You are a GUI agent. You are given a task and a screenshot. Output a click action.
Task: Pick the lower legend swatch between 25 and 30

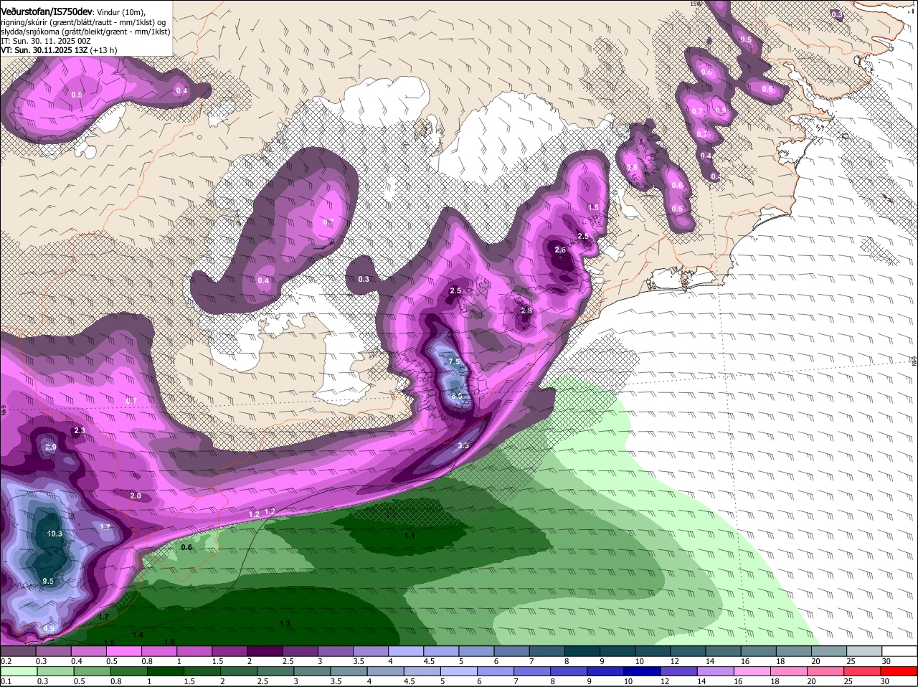862,671
